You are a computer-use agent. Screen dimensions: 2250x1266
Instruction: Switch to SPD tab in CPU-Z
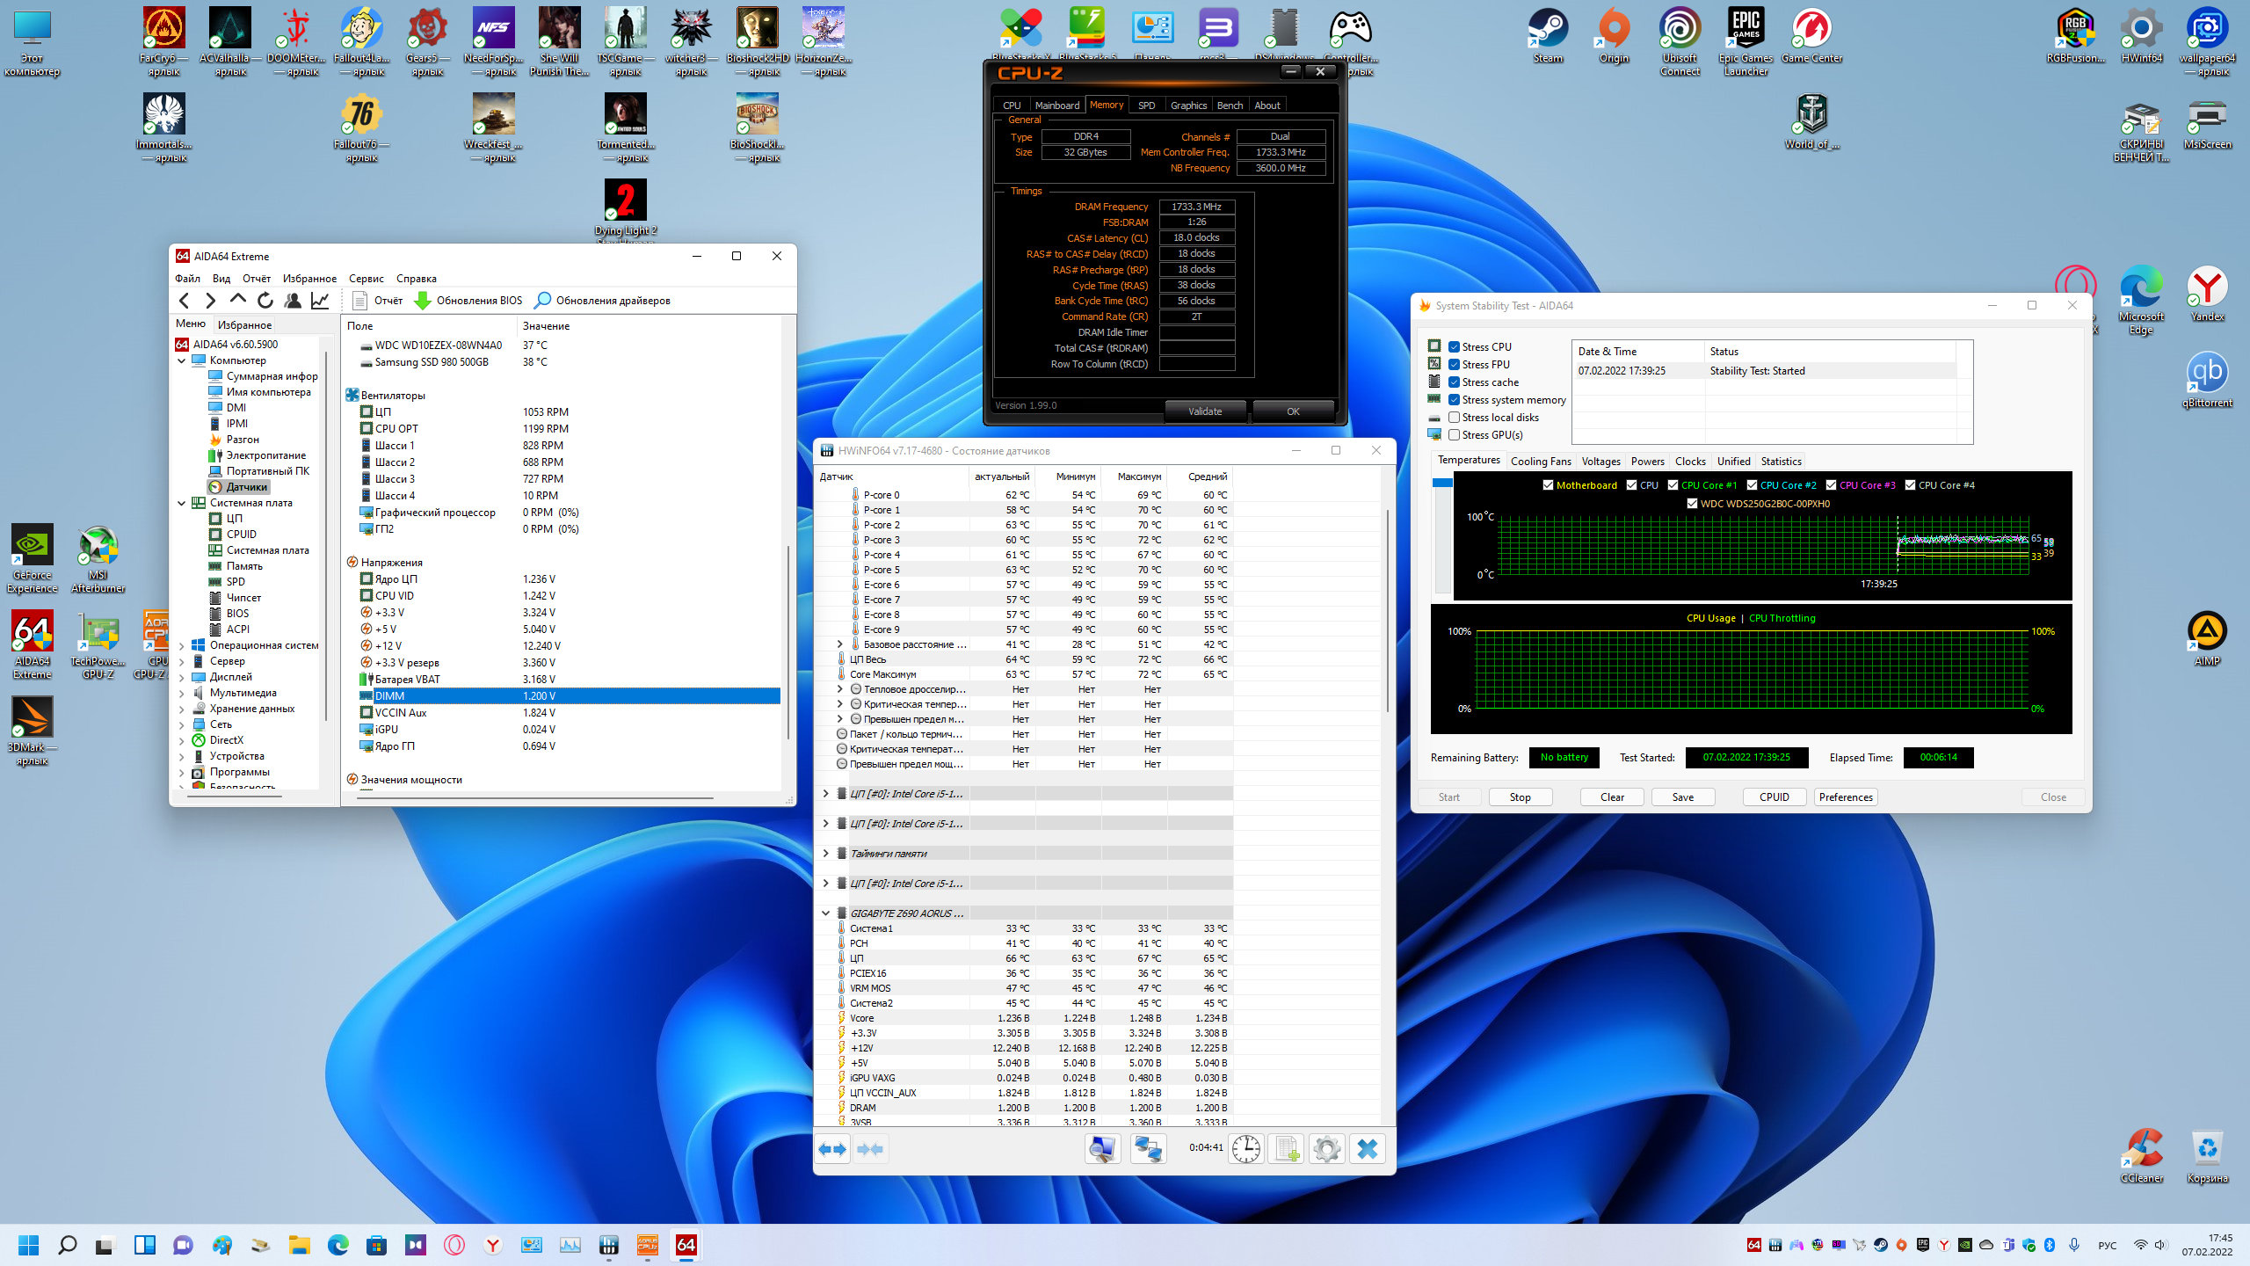point(1146,105)
